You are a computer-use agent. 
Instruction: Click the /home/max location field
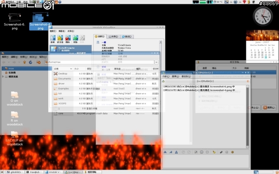(x=99, y=62)
